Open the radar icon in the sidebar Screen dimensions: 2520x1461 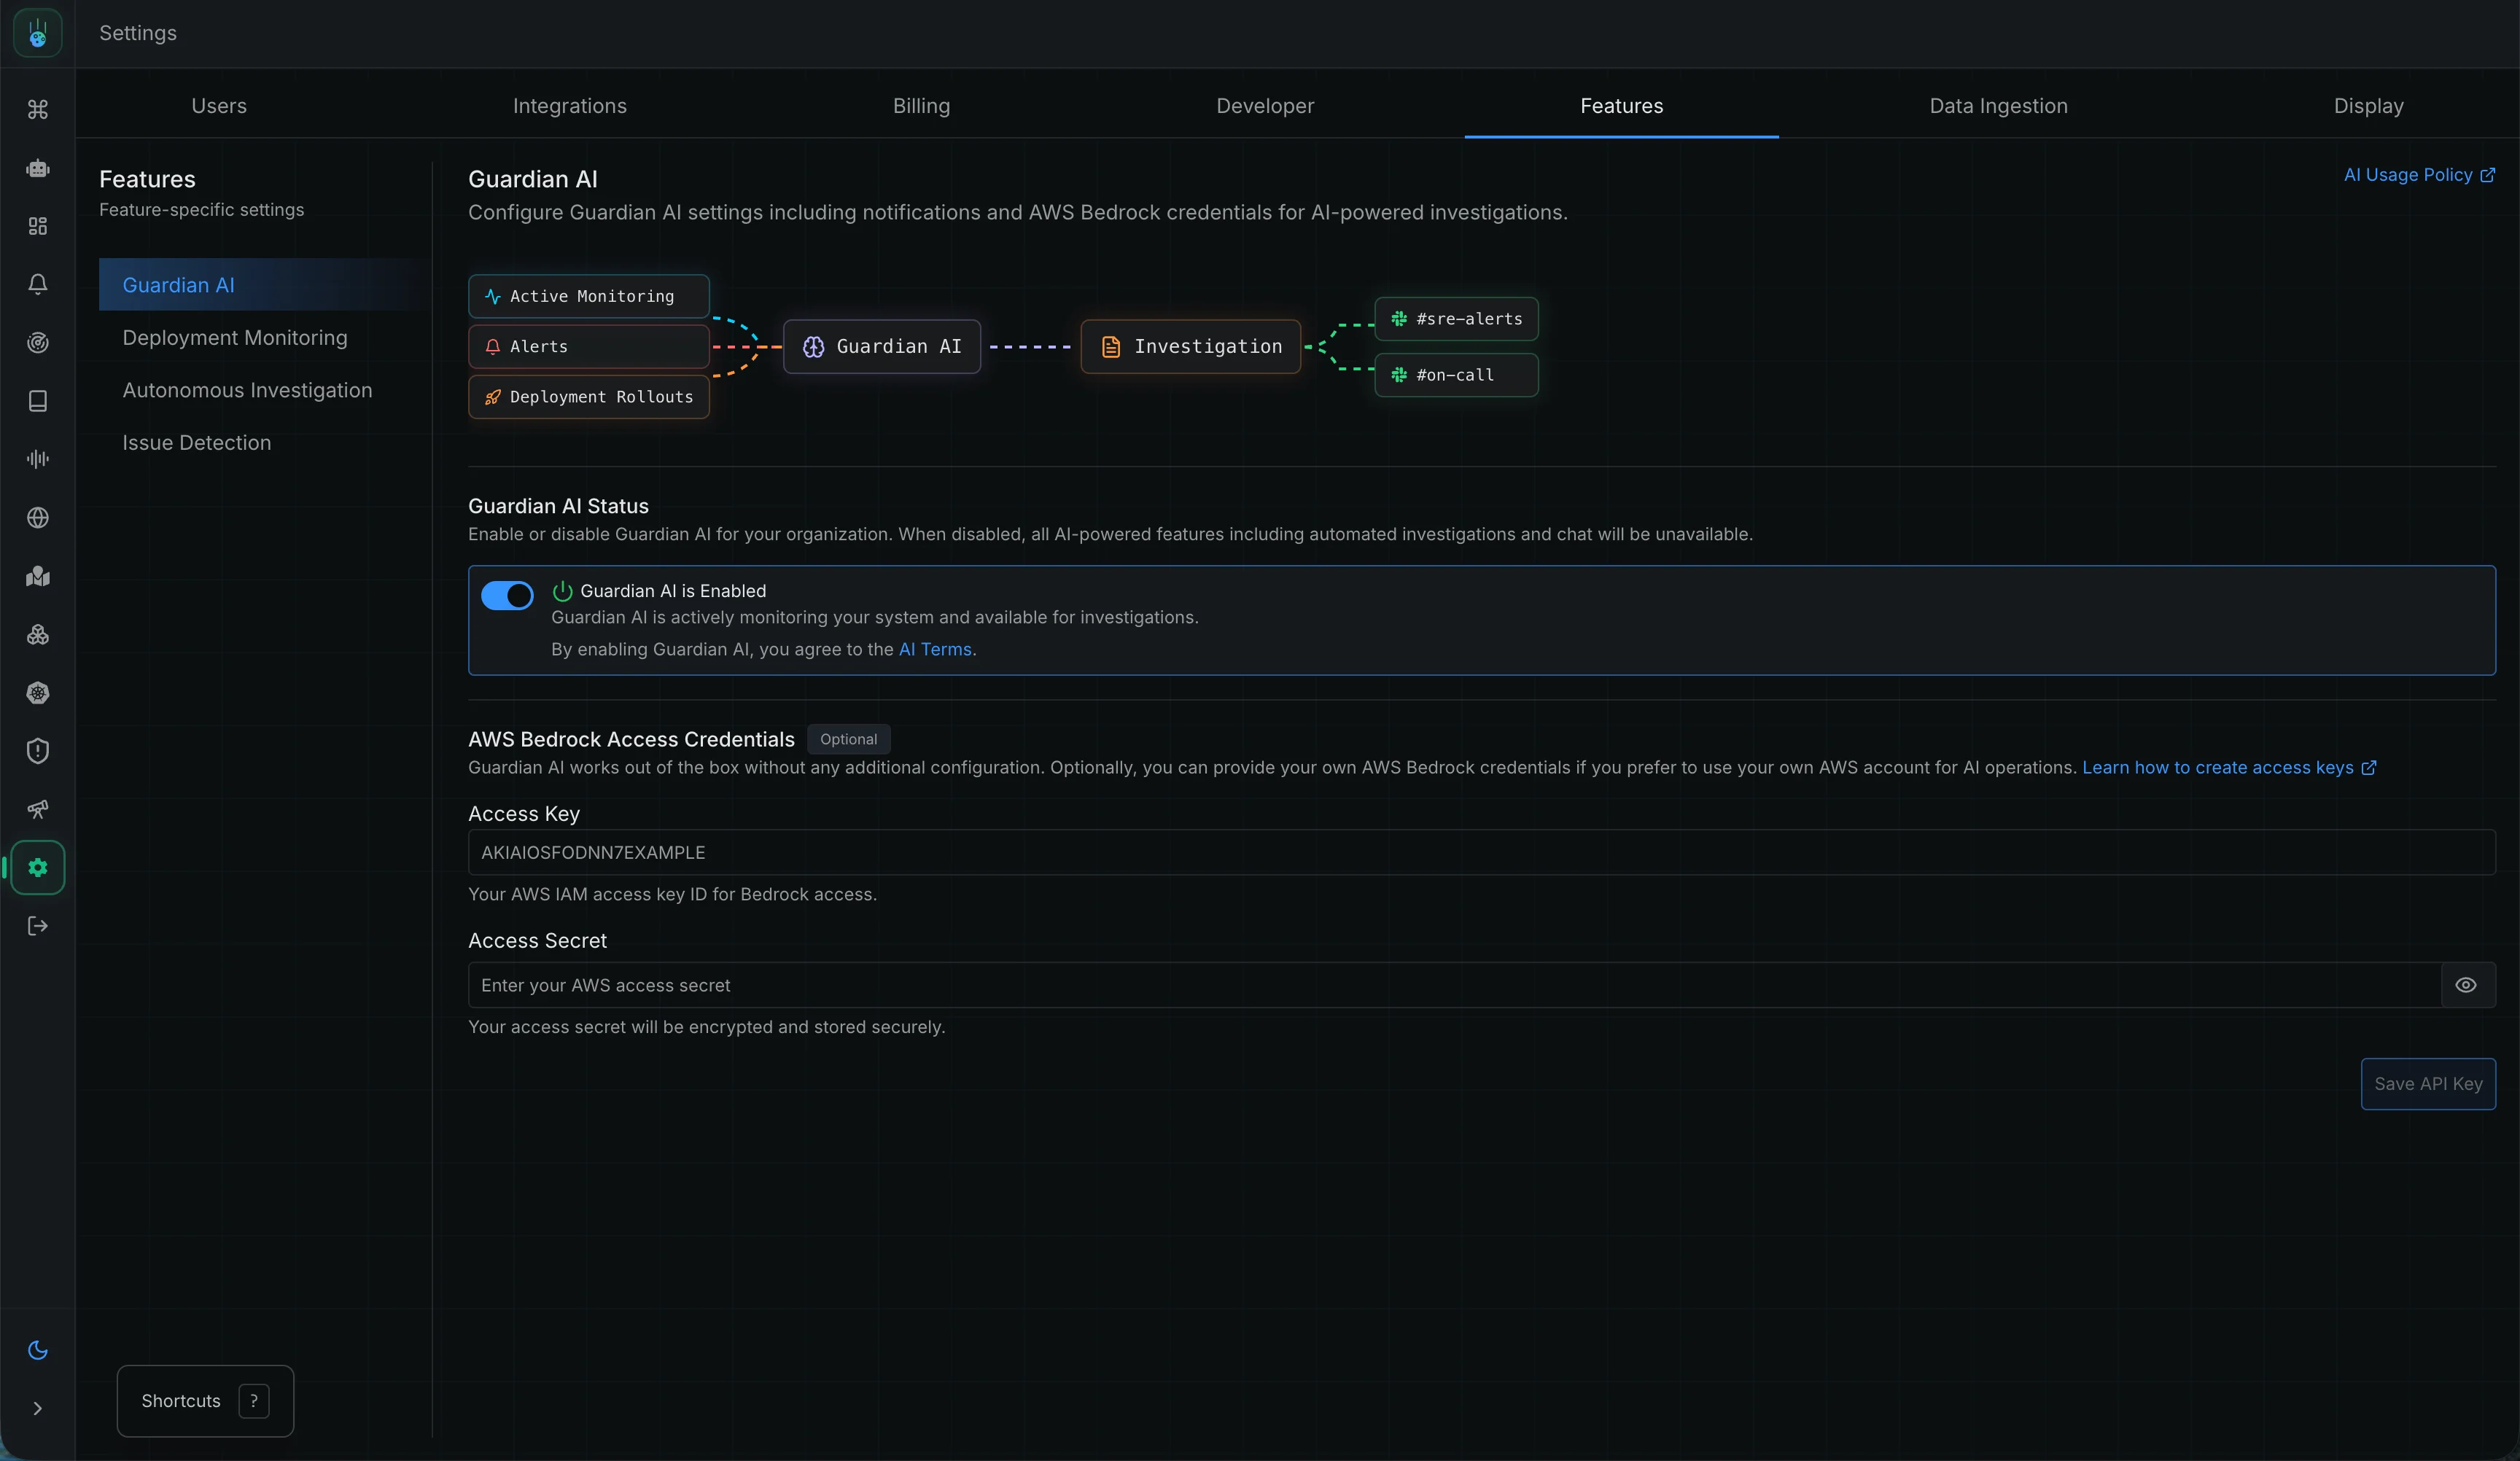pos(38,343)
